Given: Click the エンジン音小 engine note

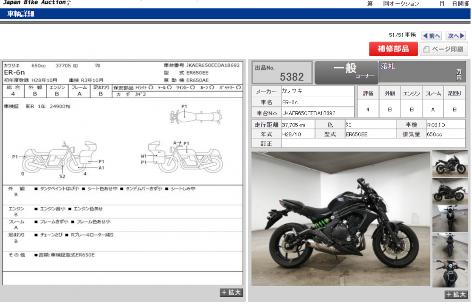Looking at the screenshot, I should [x=53, y=209].
